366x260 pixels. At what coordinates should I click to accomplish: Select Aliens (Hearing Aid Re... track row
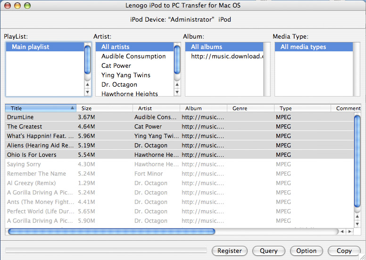(179, 145)
